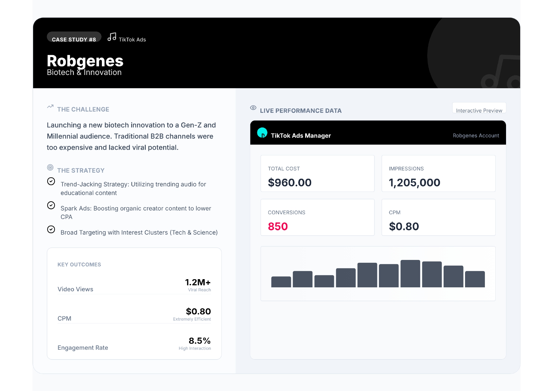The image size is (553, 391).
Task: Click the Biotech & Innovation subtitle
Action: [84, 72]
